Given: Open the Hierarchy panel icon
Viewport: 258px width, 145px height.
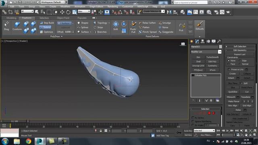Looking at the screenshot, I should (202, 41).
